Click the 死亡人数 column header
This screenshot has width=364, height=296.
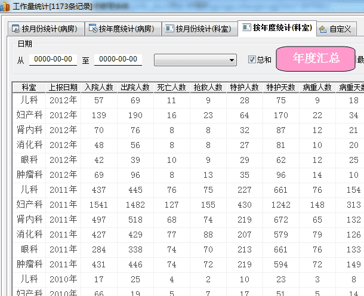[x=171, y=87]
